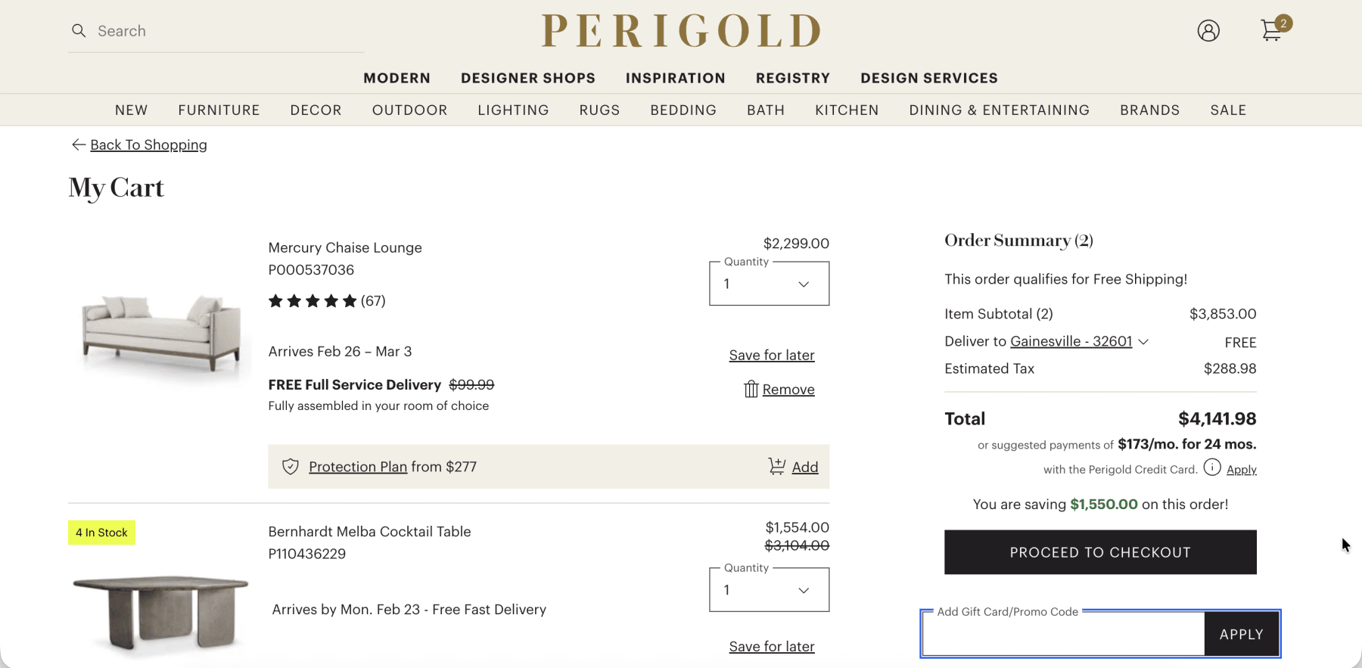Click the trash icon next to Remove
The height and width of the screenshot is (668, 1362).
tap(750, 389)
